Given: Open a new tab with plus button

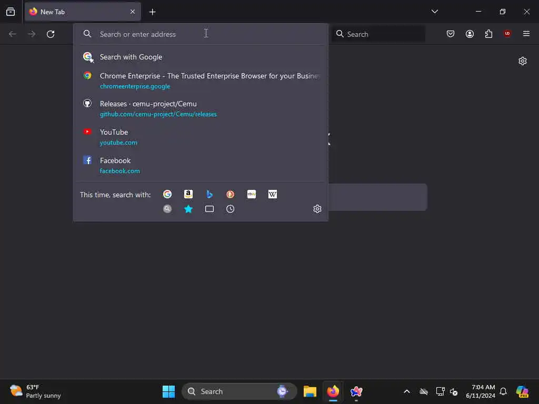Looking at the screenshot, I should [152, 12].
